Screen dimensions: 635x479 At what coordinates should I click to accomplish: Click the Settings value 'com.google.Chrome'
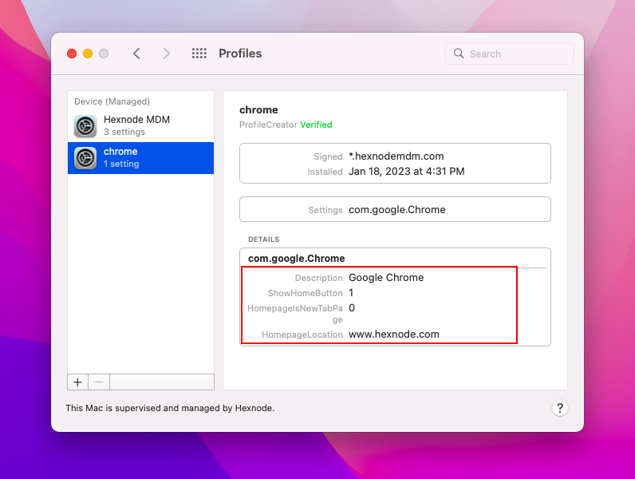coord(397,209)
